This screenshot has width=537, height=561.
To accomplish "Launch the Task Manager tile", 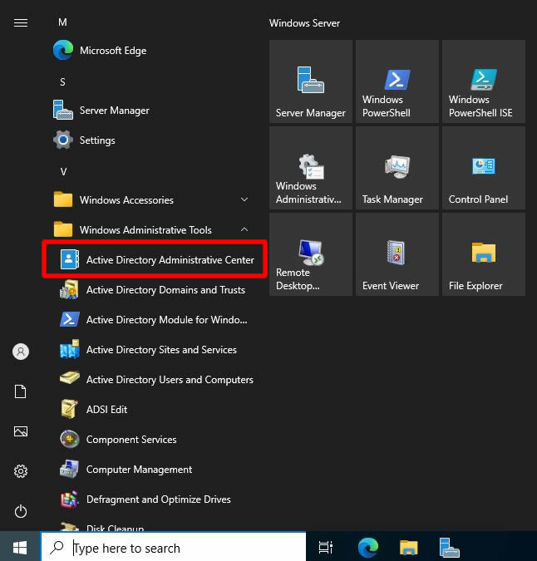I will click(x=397, y=168).
